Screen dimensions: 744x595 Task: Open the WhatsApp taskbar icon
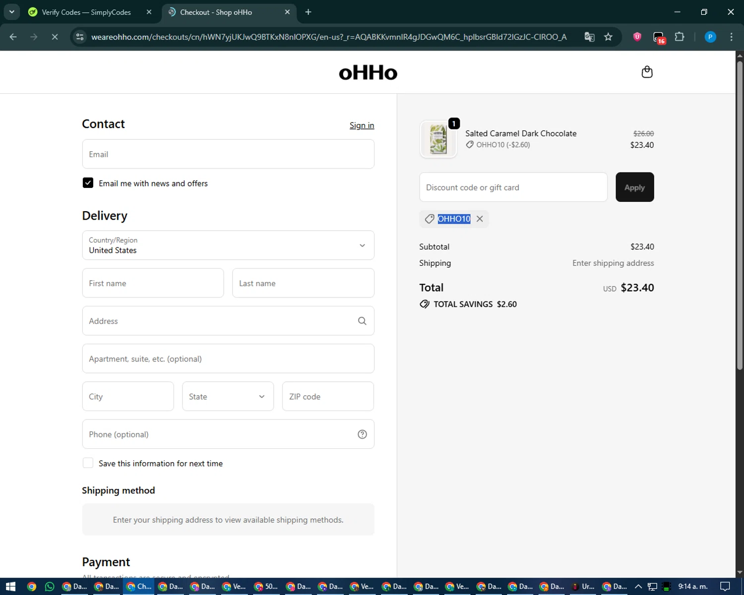click(x=50, y=587)
